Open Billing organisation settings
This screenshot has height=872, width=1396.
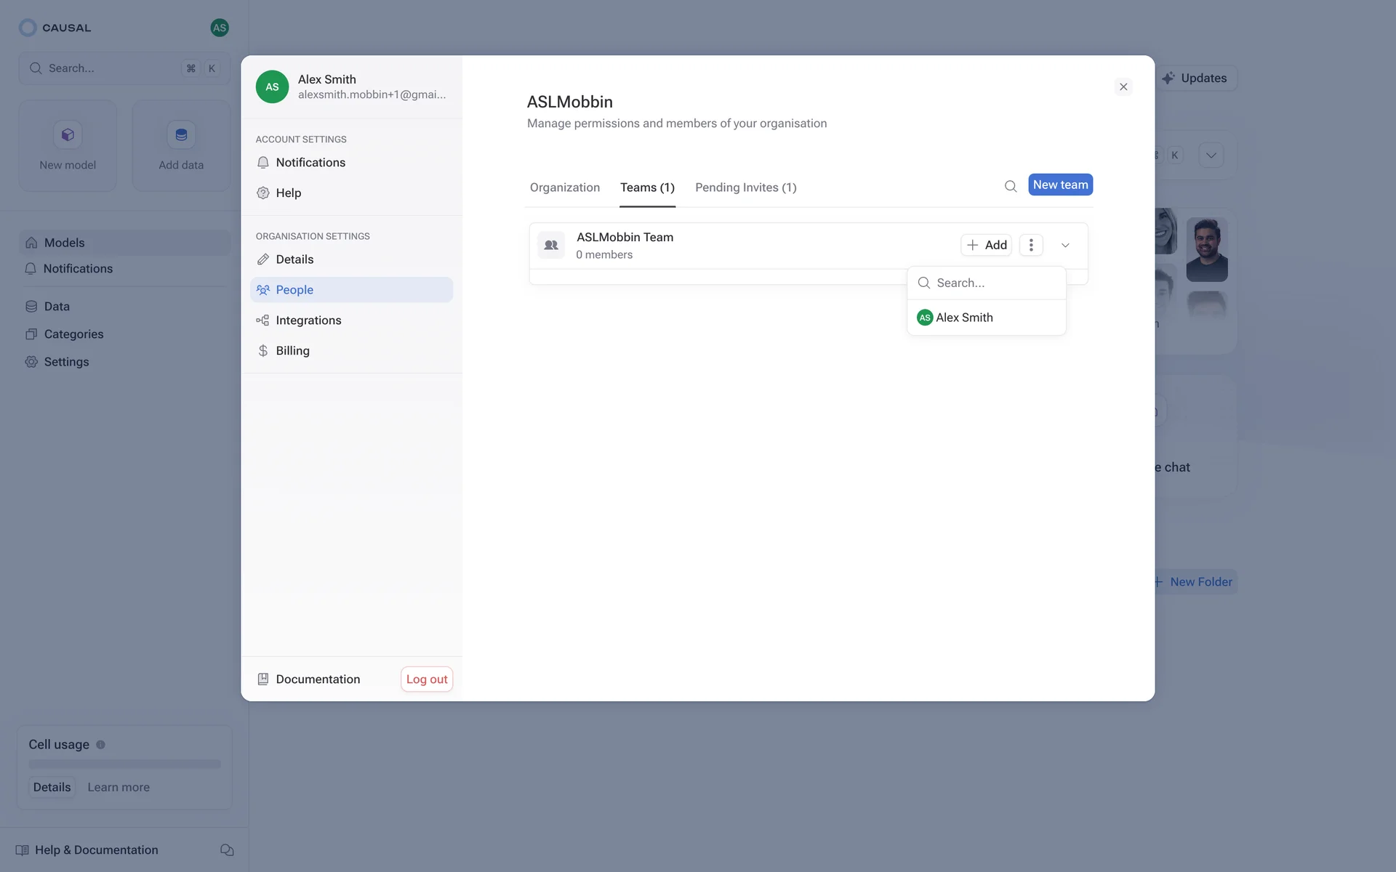(x=292, y=351)
